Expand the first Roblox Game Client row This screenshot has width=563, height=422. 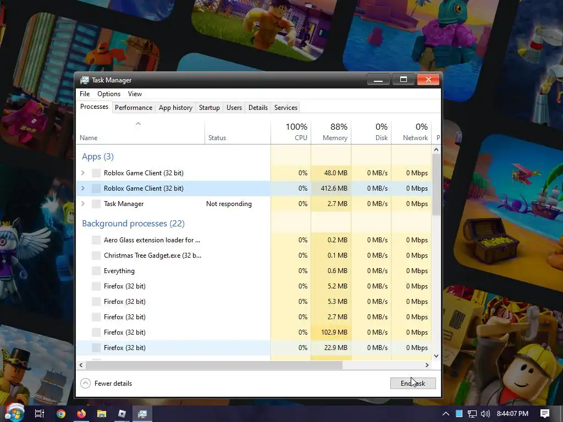pos(83,173)
